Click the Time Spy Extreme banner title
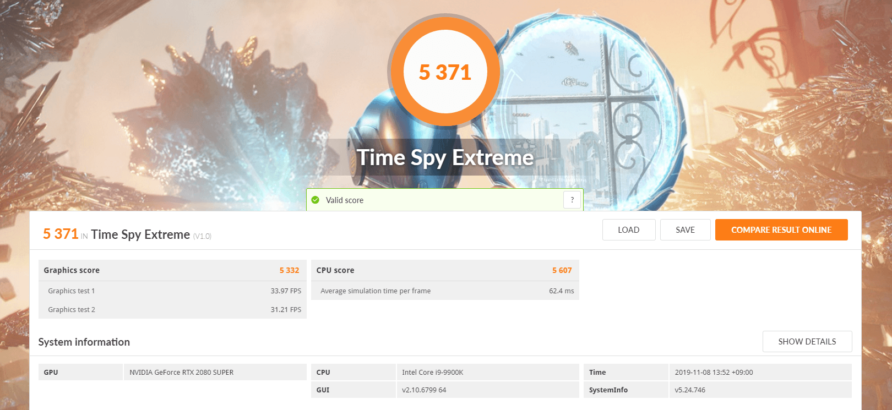This screenshot has width=892, height=410. [x=445, y=158]
